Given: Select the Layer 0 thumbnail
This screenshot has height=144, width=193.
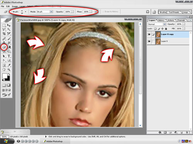Looking at the screenshot, I should tap(158, 41).
